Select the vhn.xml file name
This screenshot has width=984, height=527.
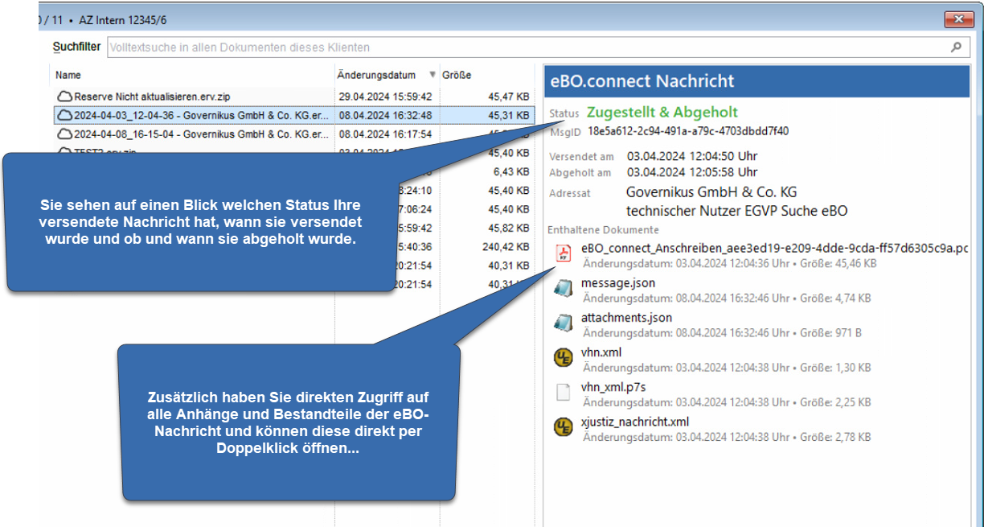point(601,352)
